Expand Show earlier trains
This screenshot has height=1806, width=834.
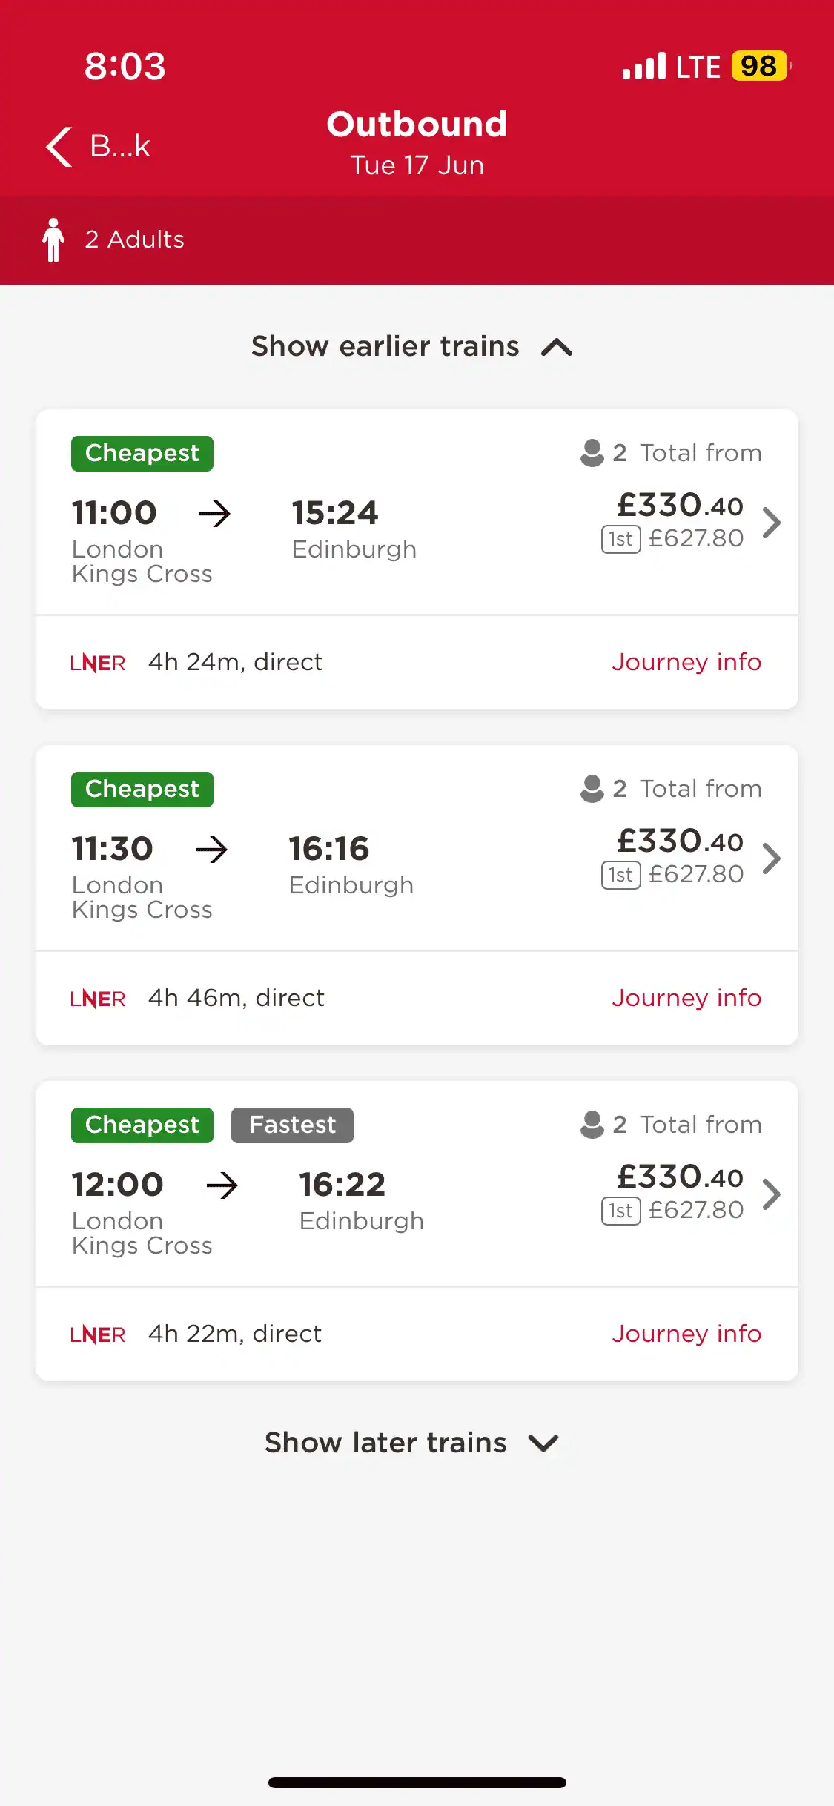(x=412, y=346)
